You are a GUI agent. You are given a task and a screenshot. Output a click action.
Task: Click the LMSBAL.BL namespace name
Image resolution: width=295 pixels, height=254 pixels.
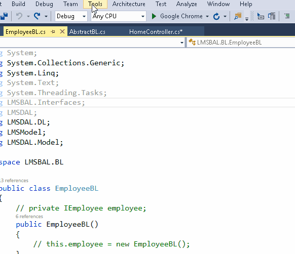tap(44, 162)
